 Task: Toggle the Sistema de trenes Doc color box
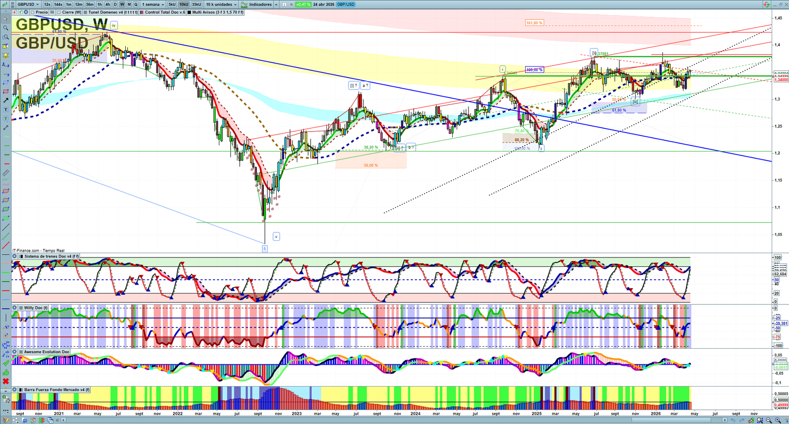pos(21,256)
